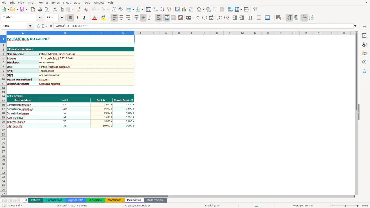This screenshot has height=208, width=370.
Task: Open the background color dropdown arrow
Action: click(x=108, y=18)
